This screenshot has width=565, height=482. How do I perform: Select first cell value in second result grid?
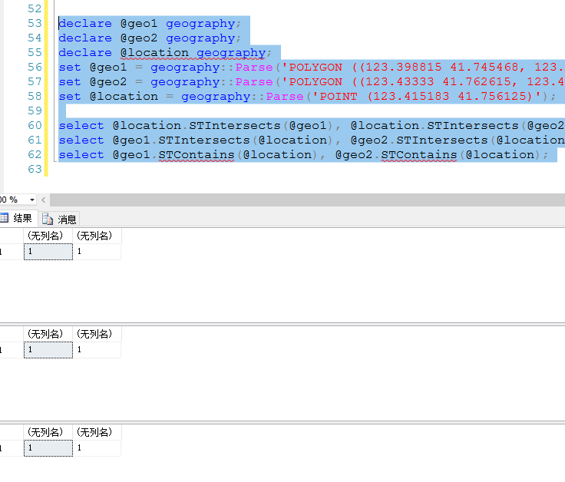(48, 350)
